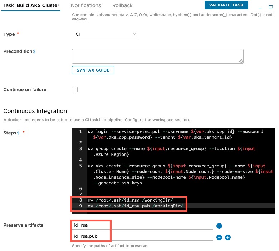The height and width of the screenshot is (251, 279).
Task: Click the Continue on failure label
Action: 25,89
